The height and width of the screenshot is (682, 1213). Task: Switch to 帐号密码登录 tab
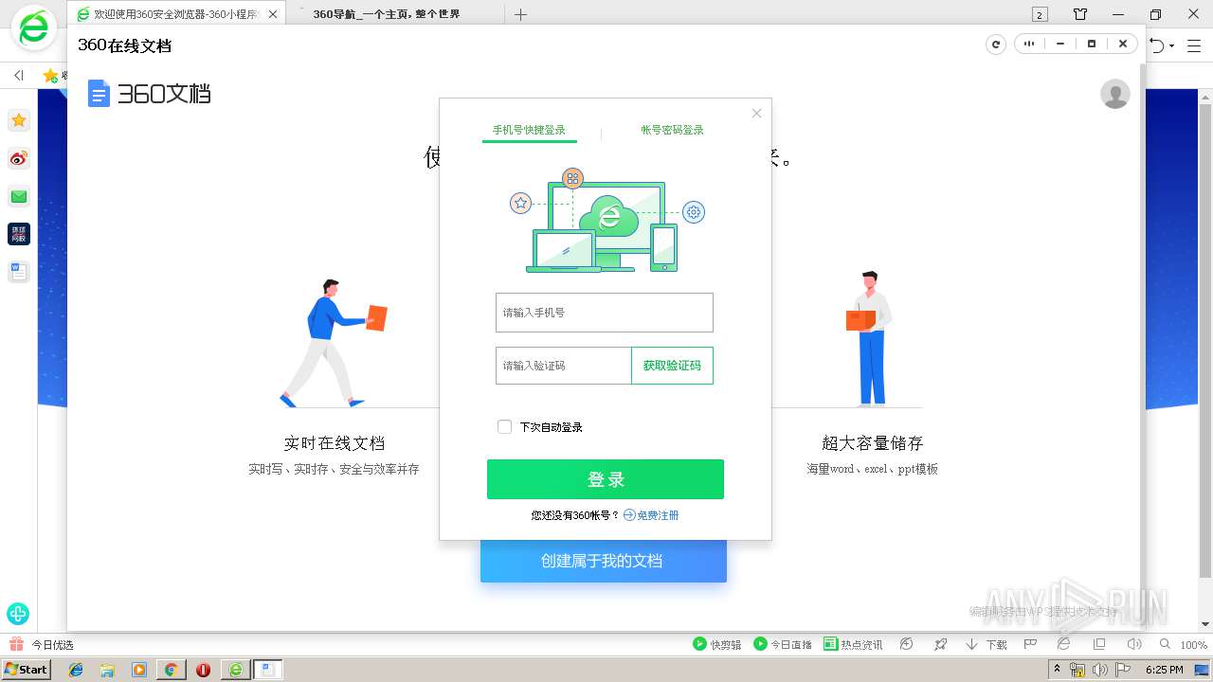673,130
